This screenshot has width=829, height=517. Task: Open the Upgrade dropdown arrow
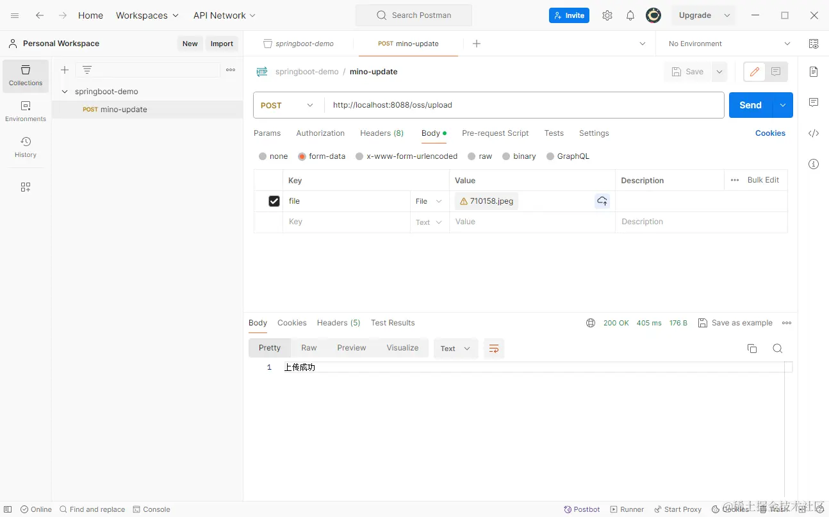727,15
